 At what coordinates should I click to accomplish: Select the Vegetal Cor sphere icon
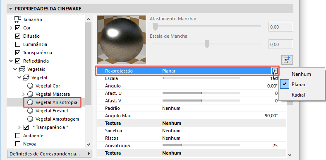[30, 86]
